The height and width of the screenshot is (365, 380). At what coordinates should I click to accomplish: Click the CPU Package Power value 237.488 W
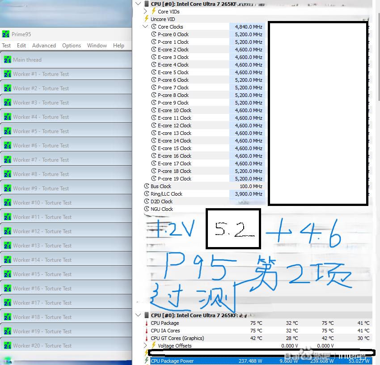point(250,361)
